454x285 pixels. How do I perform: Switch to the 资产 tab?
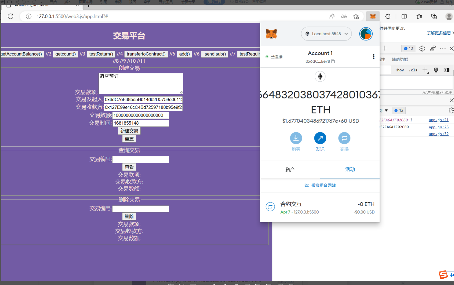tap(290, 169)
